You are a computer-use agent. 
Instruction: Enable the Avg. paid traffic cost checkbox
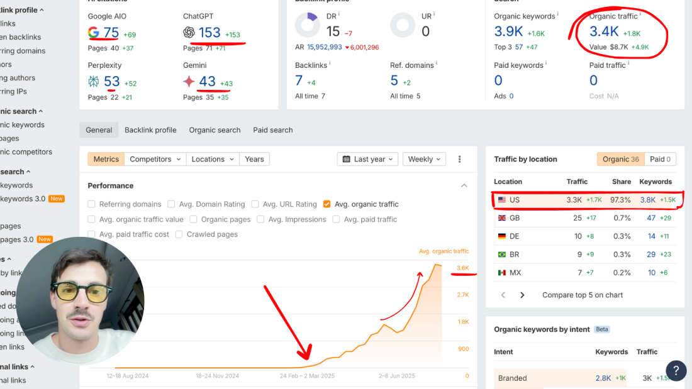pyautogui.click(x=91, y=234)
